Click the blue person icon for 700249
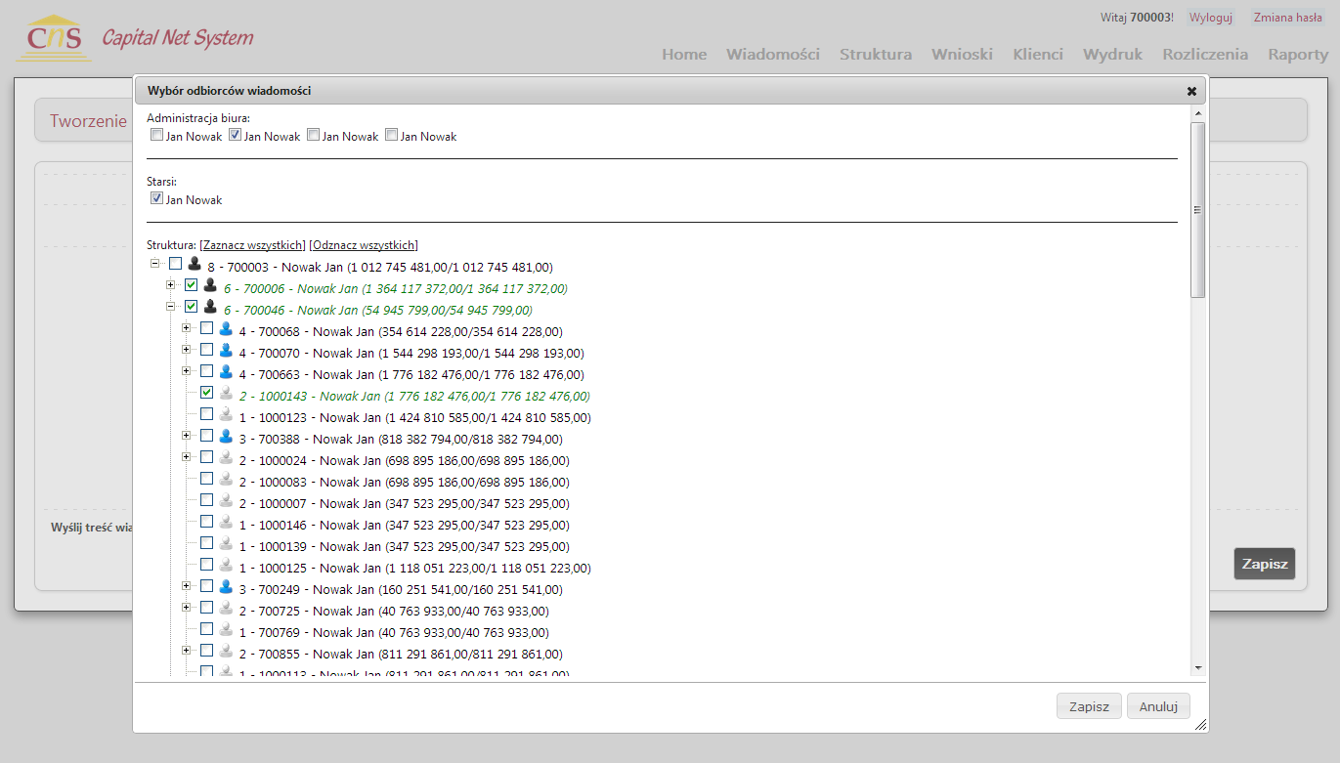This screenshot has height=763, width=1340. click(226, 586)
